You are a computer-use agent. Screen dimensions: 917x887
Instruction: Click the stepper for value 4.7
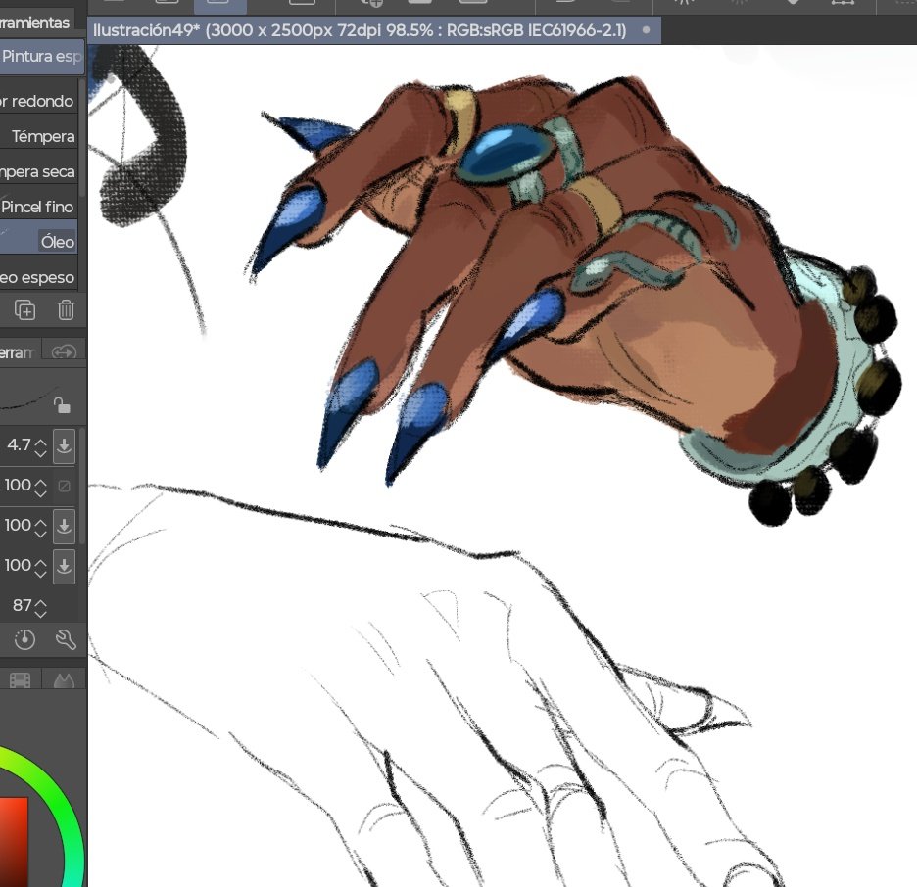coord(40,447)
